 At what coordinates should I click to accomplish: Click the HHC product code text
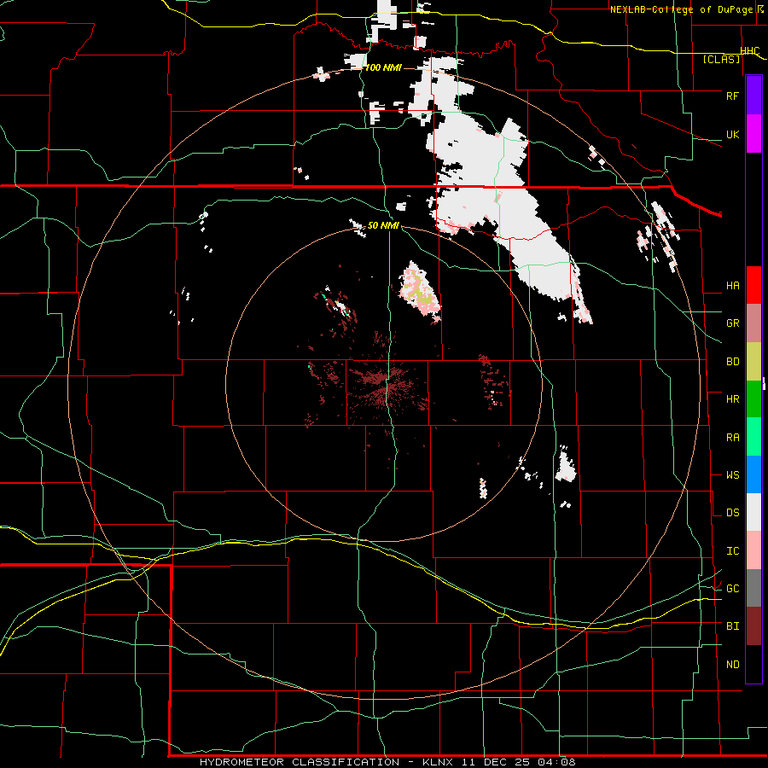[x=749, y=51]
